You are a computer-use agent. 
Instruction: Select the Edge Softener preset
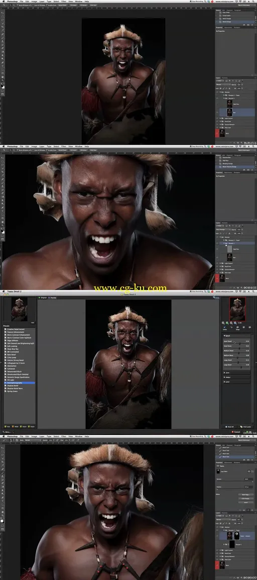point(13,341)
